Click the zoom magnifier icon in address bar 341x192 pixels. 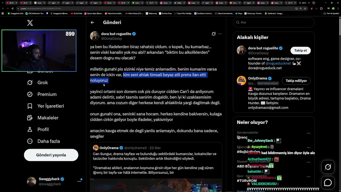[x=301, y=9]
